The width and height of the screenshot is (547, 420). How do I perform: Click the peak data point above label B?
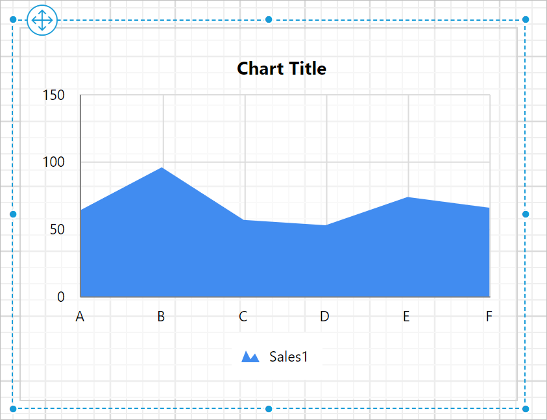tap(161, 168)
